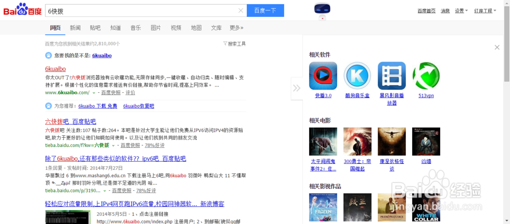Expand the 更多» tab menu

[x=237, y=28]
